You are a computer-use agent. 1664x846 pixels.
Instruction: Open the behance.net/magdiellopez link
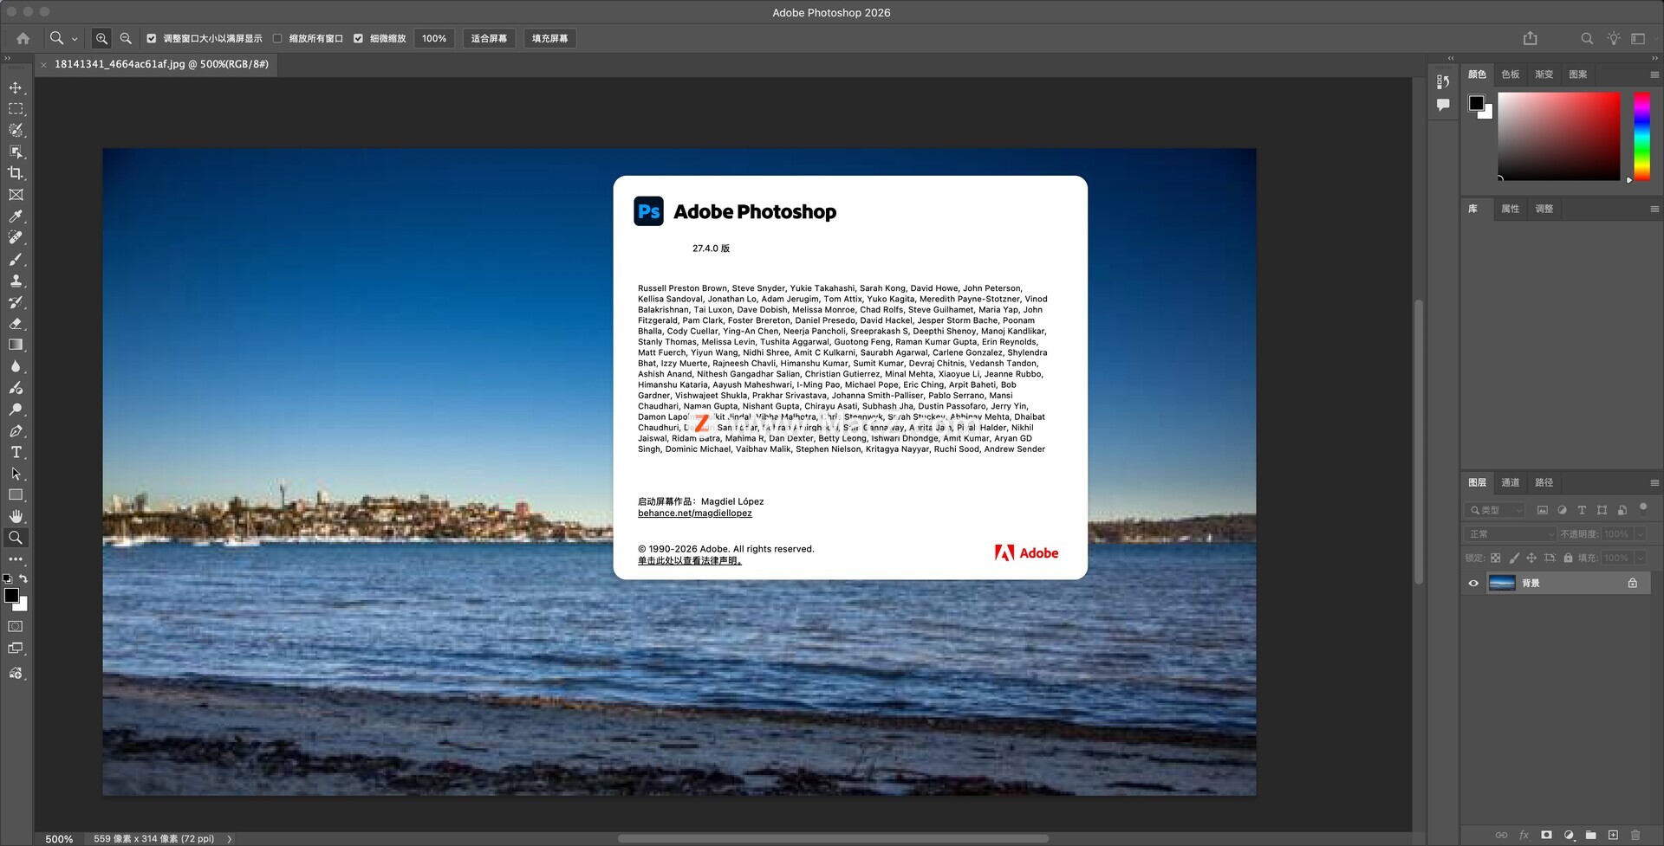(694, 513)
